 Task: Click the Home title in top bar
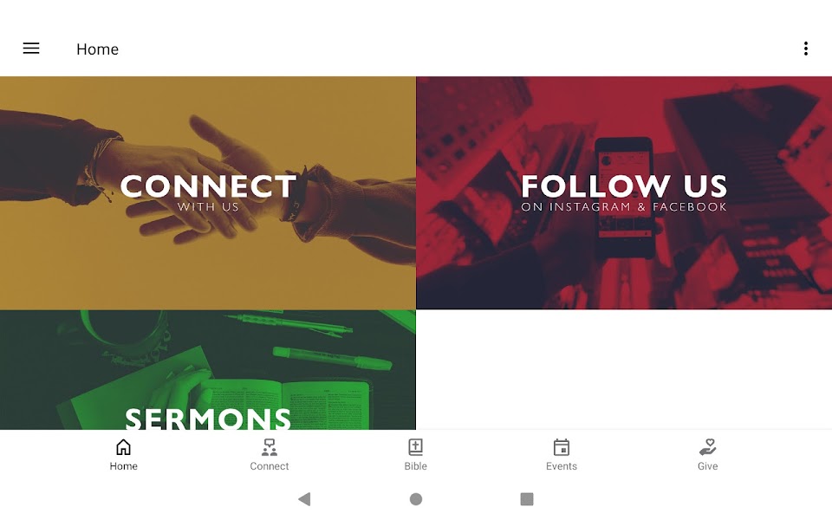click(98, 49)
